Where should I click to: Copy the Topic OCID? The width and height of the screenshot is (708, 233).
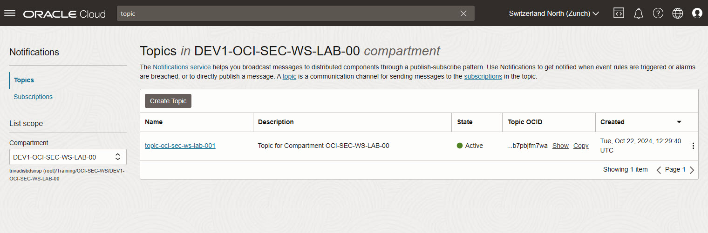coord(581,146)
